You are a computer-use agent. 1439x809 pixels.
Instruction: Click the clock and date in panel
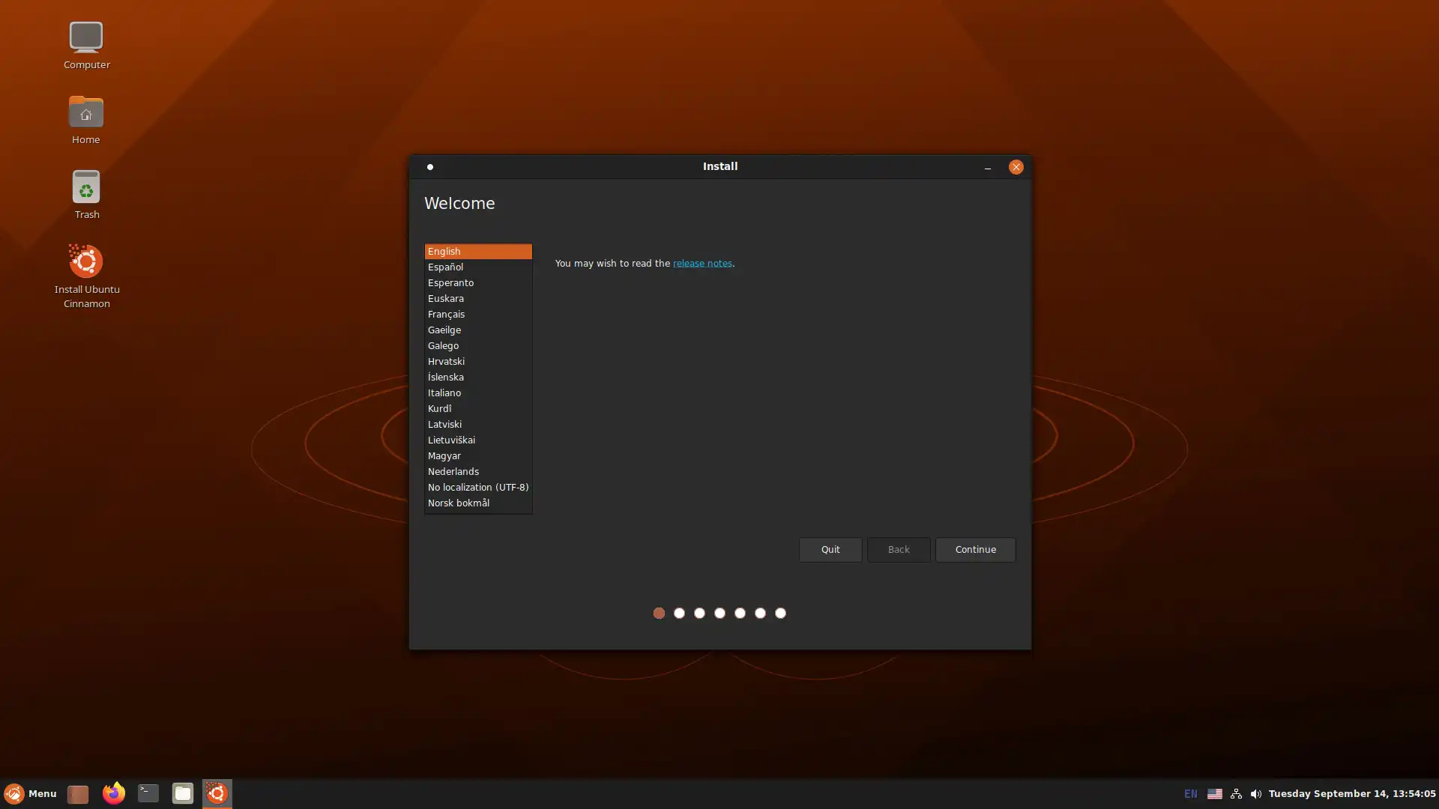click(1351, 794)
